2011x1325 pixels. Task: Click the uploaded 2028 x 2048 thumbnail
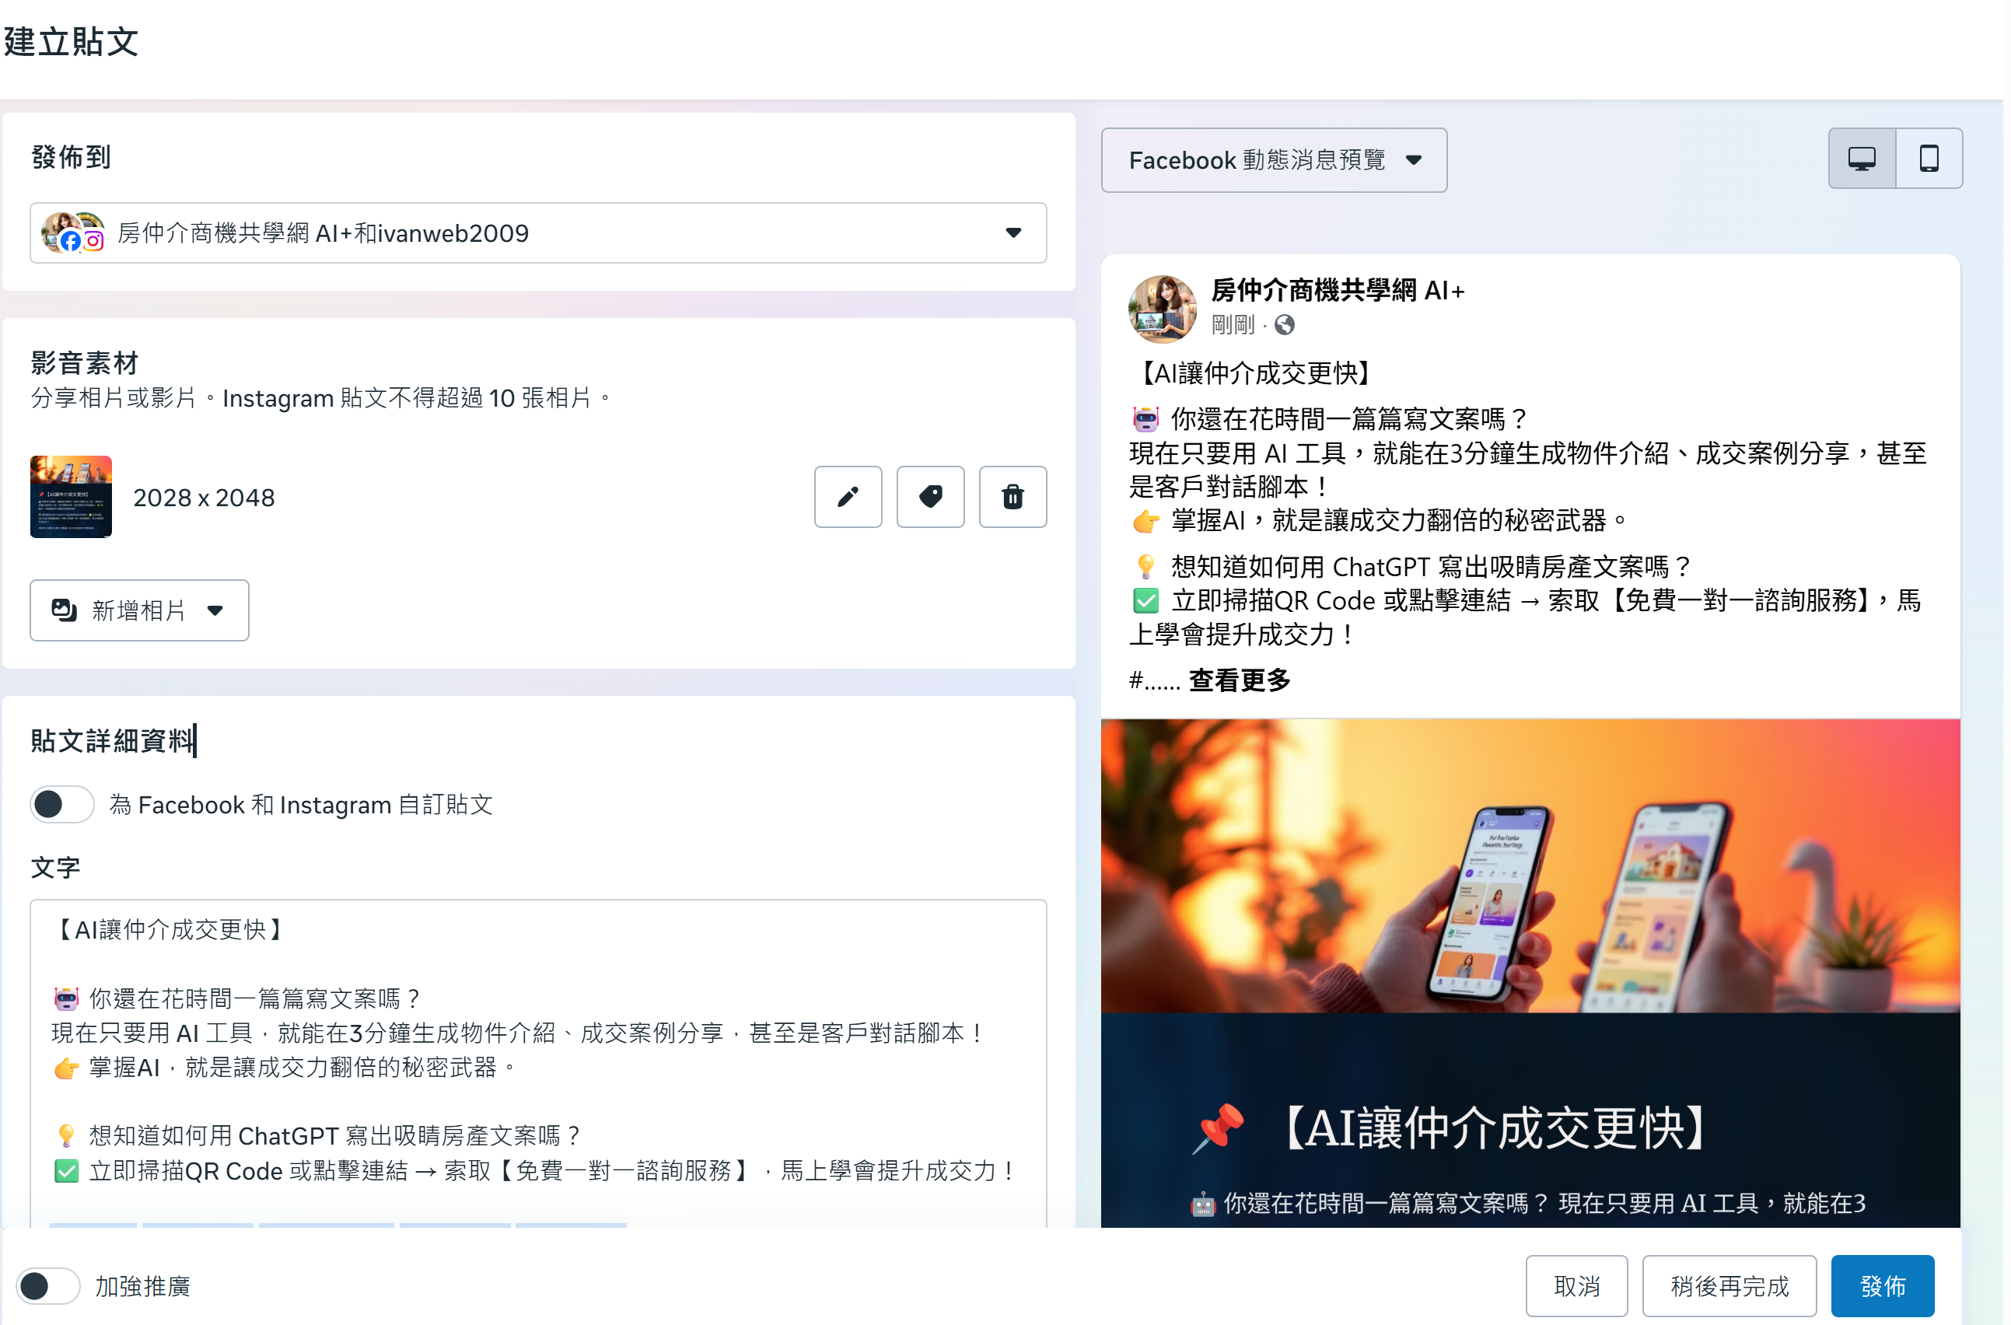(x=71, y=498)
